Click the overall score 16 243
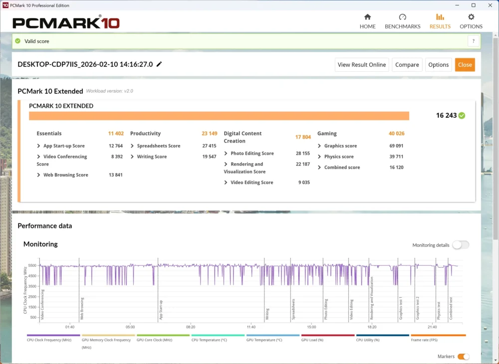The width and height of the screenshot is (499, 364). 446,115
